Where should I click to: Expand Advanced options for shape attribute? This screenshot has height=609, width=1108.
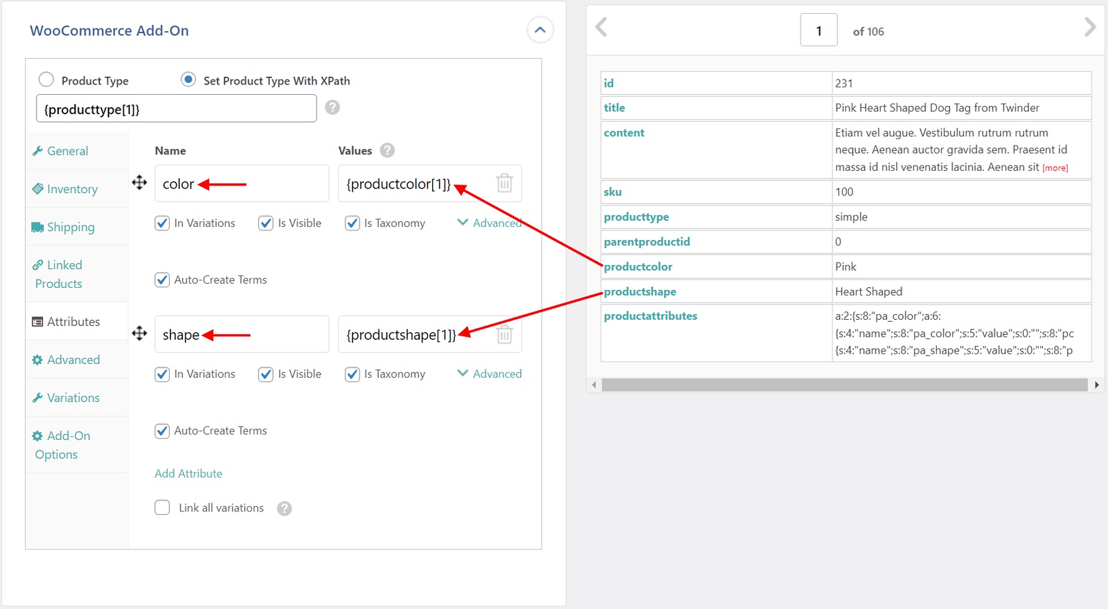click(x=490, y=374)
